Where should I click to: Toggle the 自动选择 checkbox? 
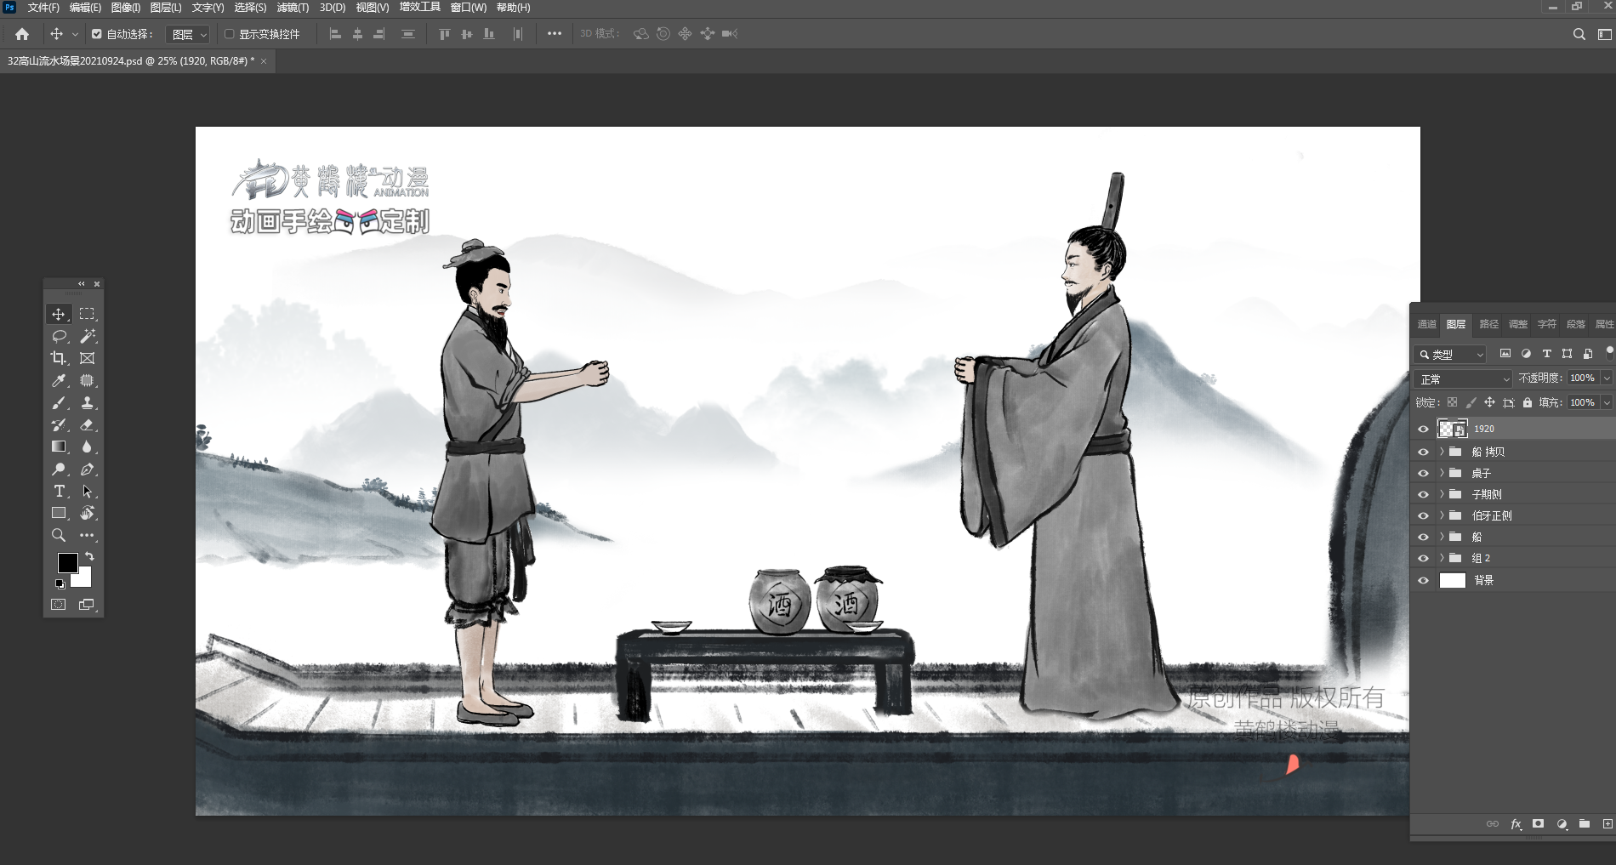[x=96, y=34]
